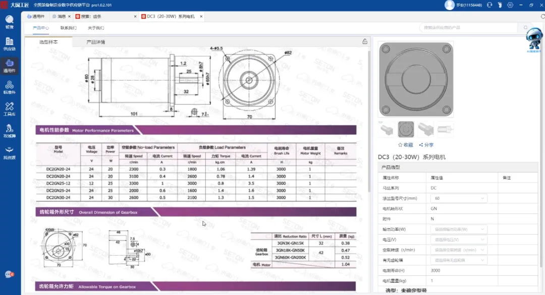Open the 工具库 toolbox sidebar icon
Viewport: 545px width, 295px height.
click(x=10, y=109)
